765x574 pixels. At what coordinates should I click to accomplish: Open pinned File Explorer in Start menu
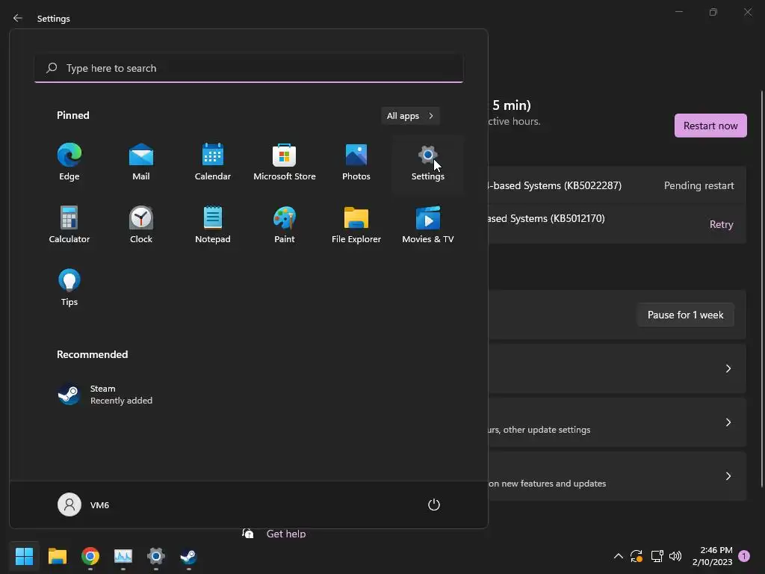coord(356,225)
